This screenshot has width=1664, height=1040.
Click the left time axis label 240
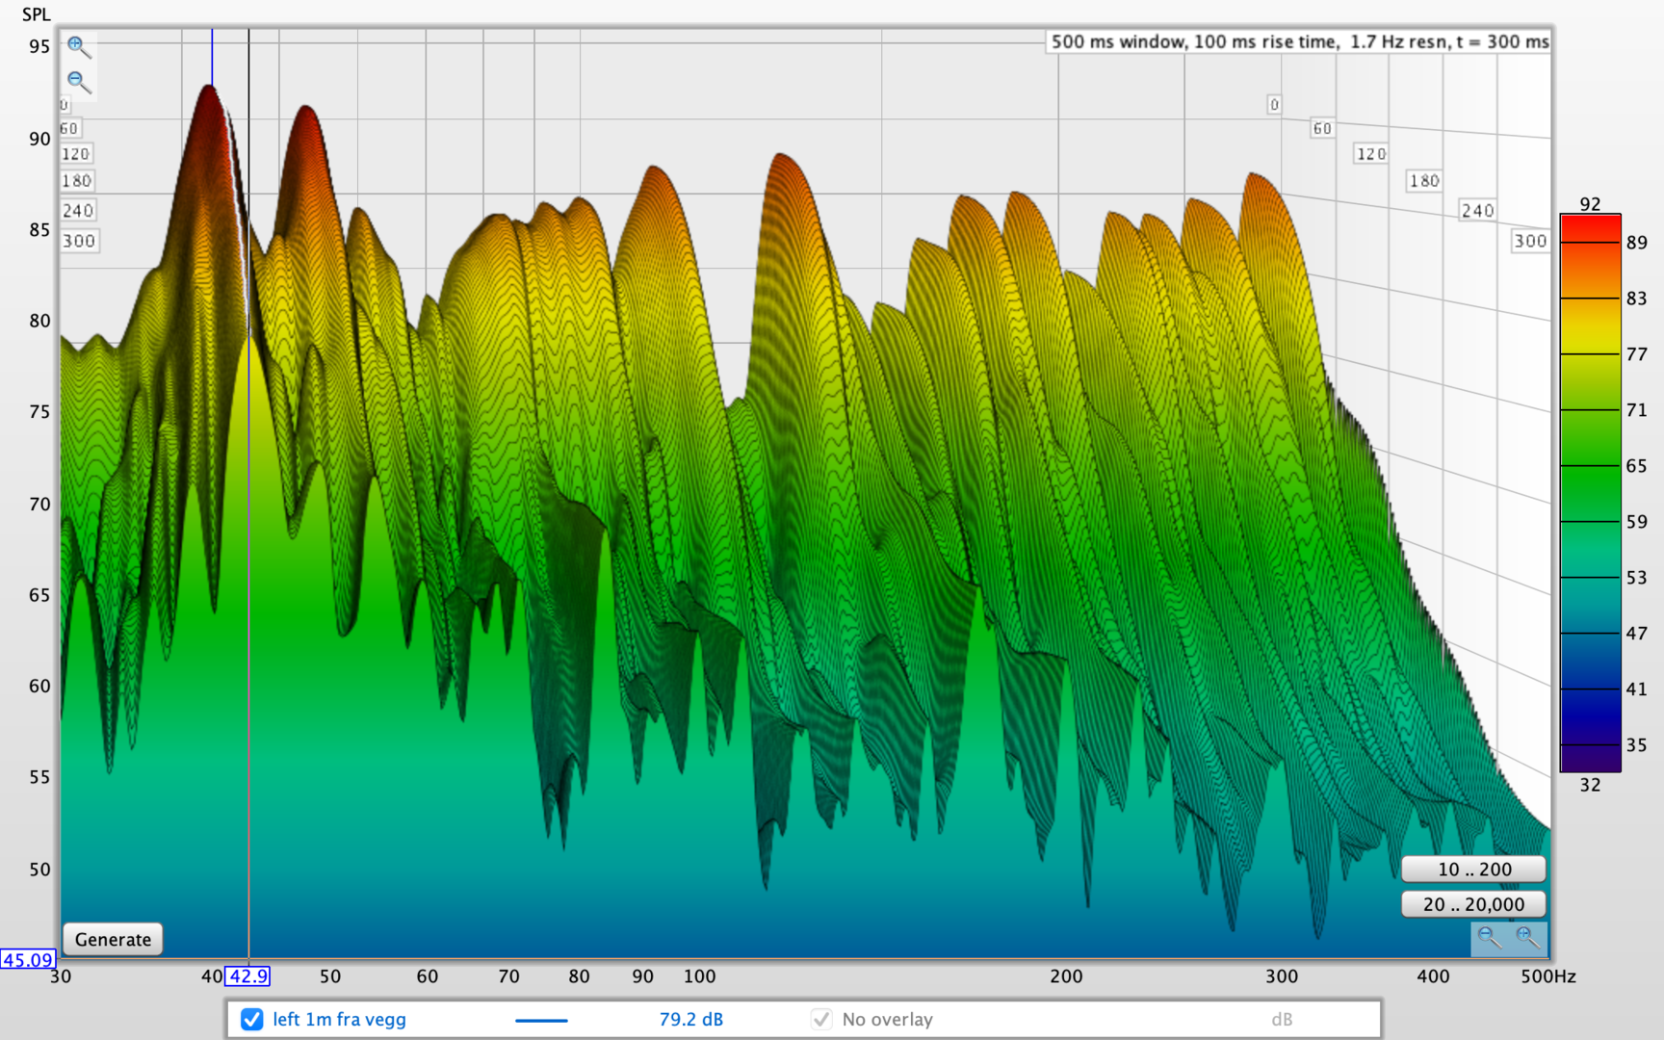tap(78, 210)
